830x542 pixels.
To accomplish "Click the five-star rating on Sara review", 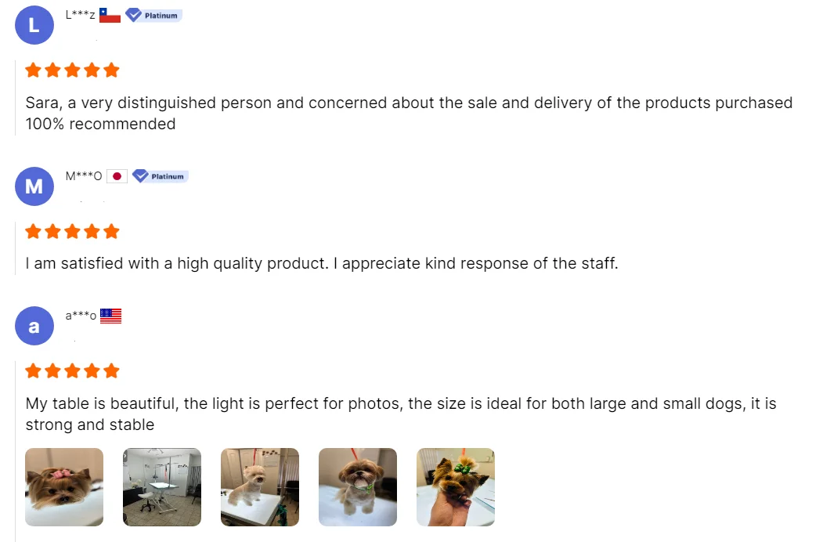I will [x=72, y=70].
